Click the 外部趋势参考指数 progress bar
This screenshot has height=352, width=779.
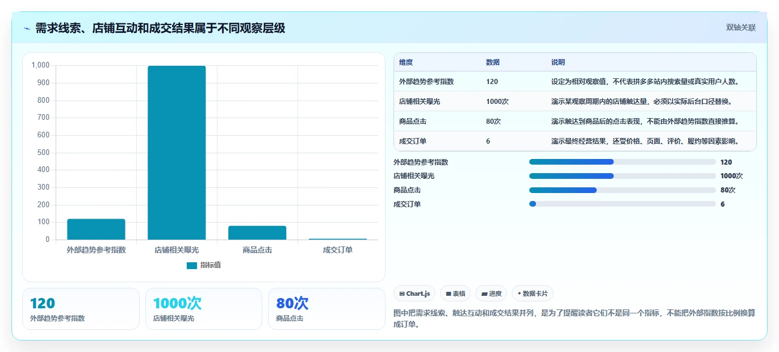tap(622, 162)
